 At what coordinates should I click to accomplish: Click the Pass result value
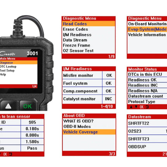[32, 148]
